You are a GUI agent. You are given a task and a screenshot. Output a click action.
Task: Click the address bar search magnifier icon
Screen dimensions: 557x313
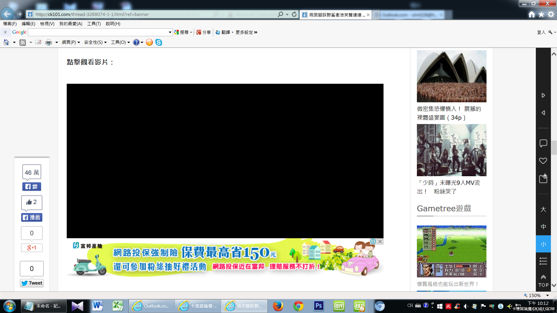(x=280, y=14)
